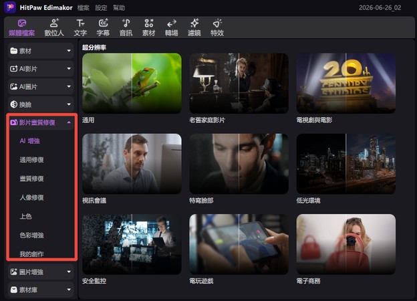Screen dimensions: 417x301
Task: Expand the sidebar 素材 section arrow
Action: (x=69, y=51)
